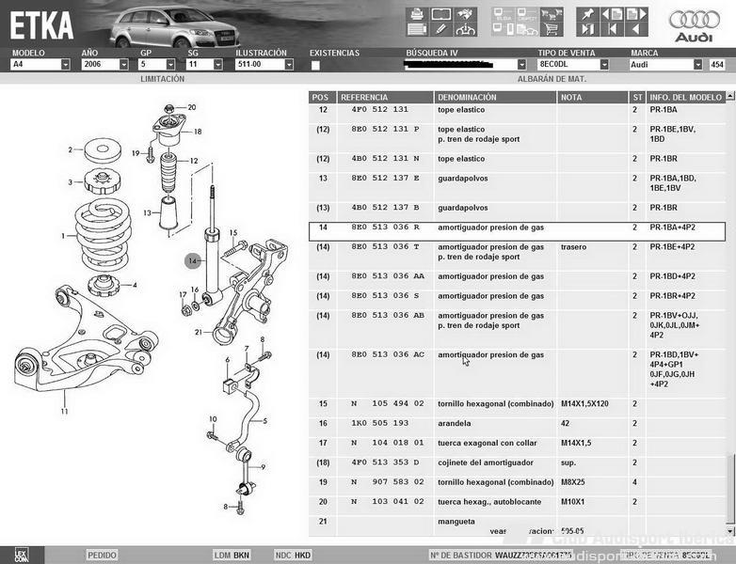
Task: Click callout number 11 under the control arm
Action: [64, 411]
